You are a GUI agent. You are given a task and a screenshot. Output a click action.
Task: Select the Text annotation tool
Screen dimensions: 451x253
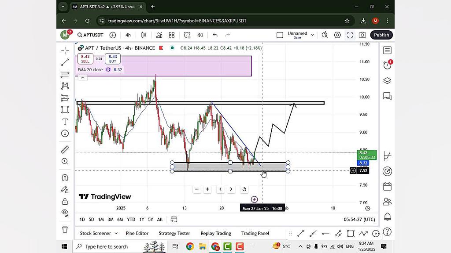(65, 122)
